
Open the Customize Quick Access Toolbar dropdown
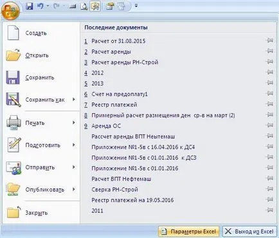136,6
